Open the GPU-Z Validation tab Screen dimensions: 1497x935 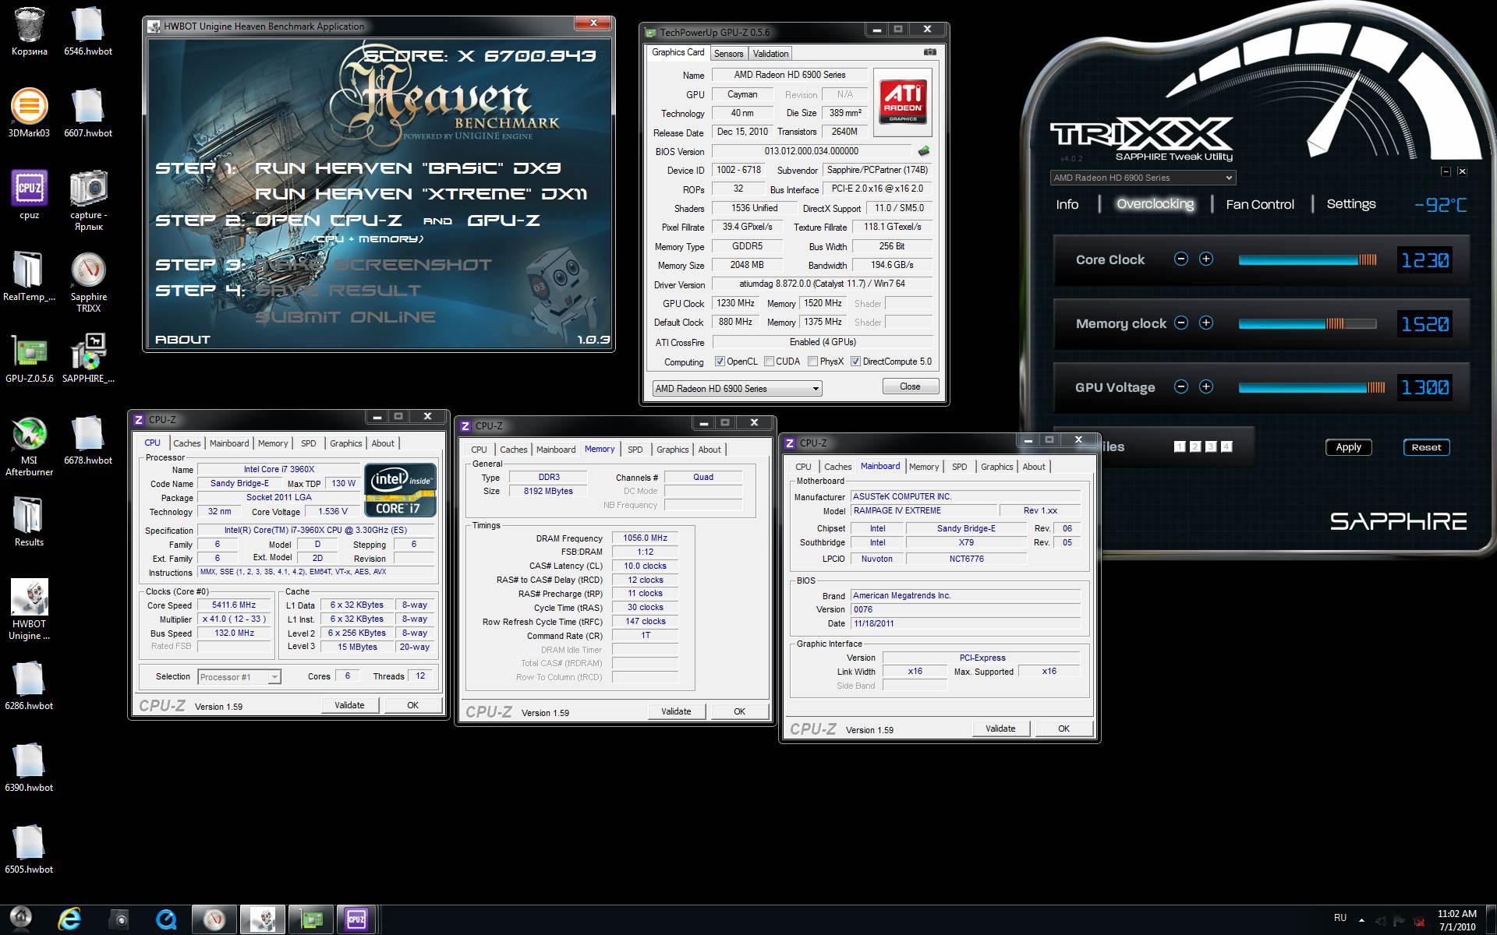click(x=770, y=54)
